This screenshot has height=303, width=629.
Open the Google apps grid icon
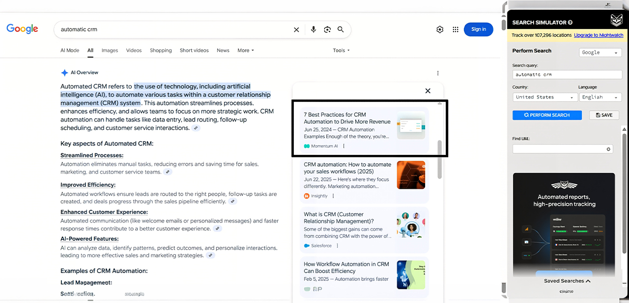pos(456,29)
